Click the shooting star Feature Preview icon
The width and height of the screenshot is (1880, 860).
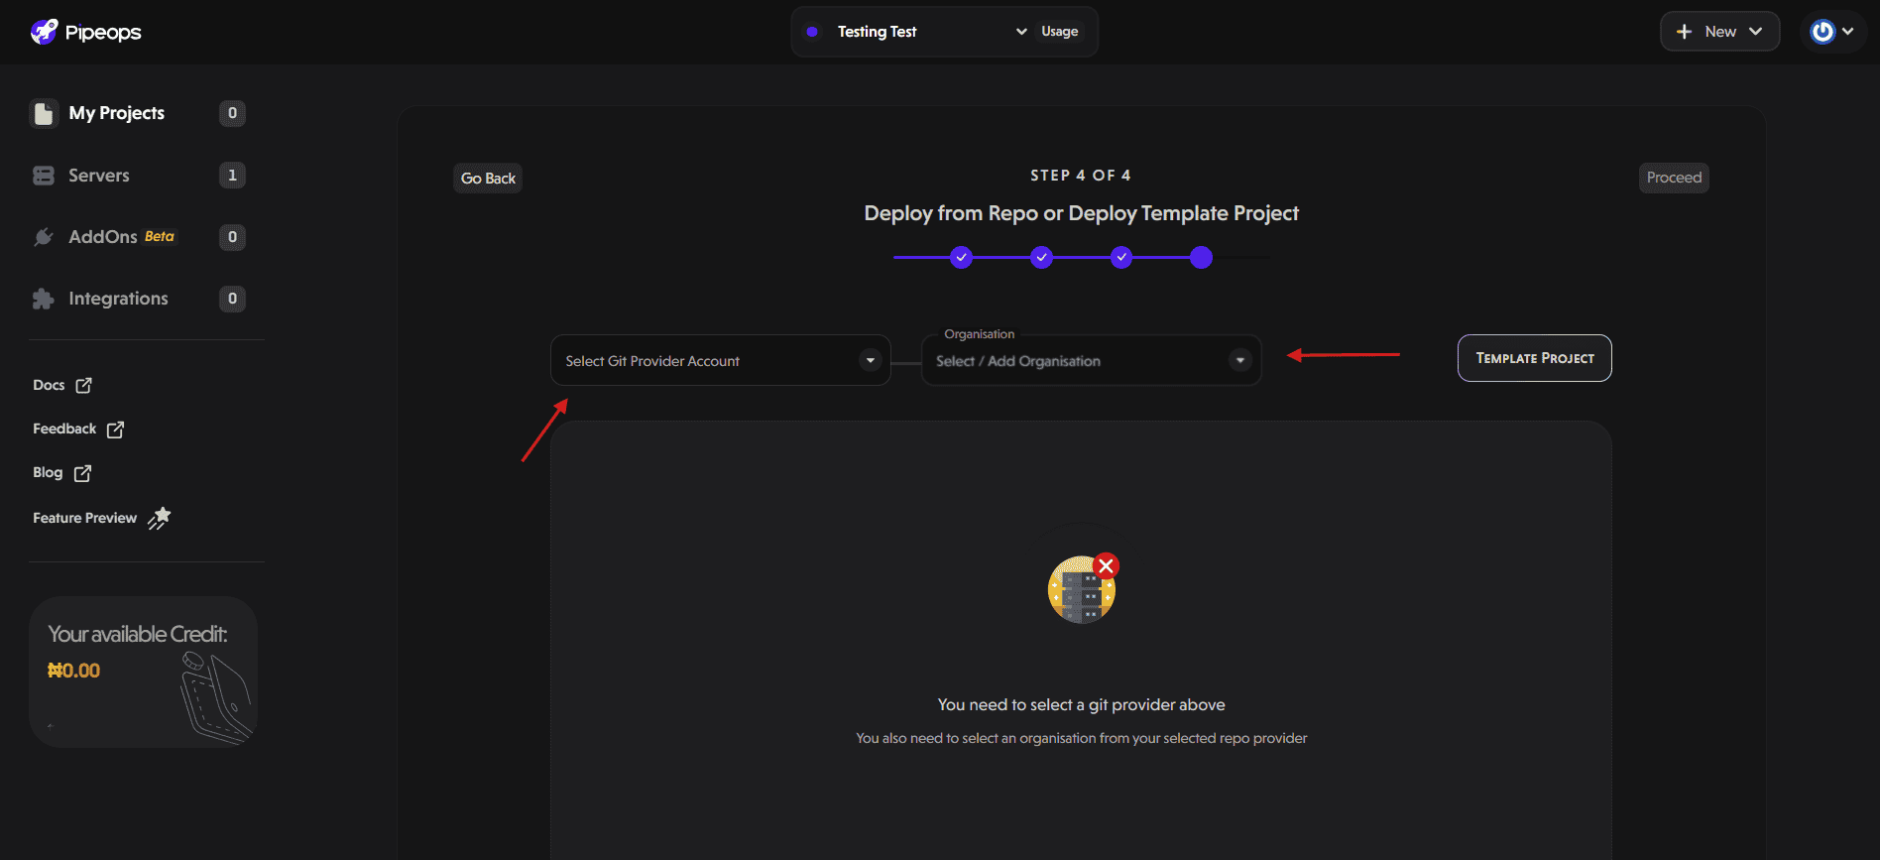pyautogui.click(x=160, y=518)
